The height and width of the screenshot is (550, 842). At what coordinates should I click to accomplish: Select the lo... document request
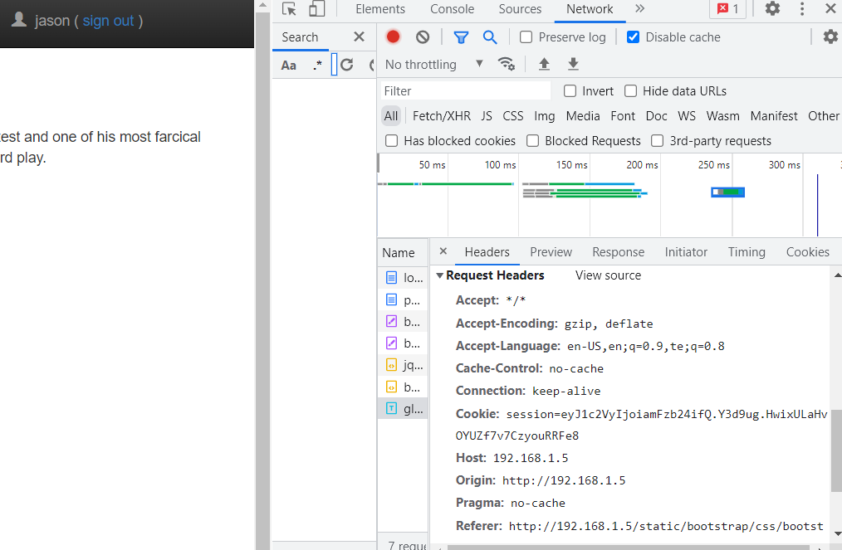403,277
